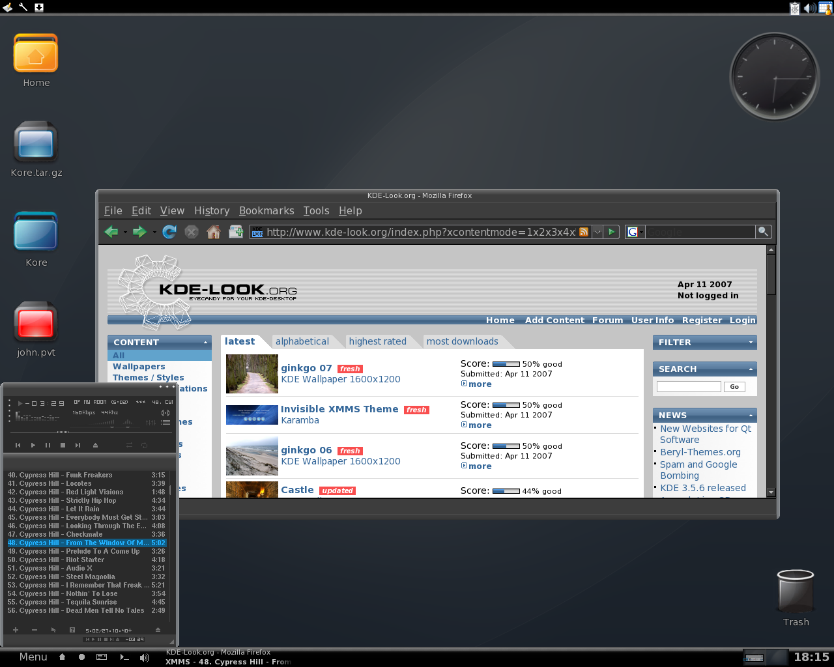
Task: Click the new tab toolbar icon
Action: [236, 232]
